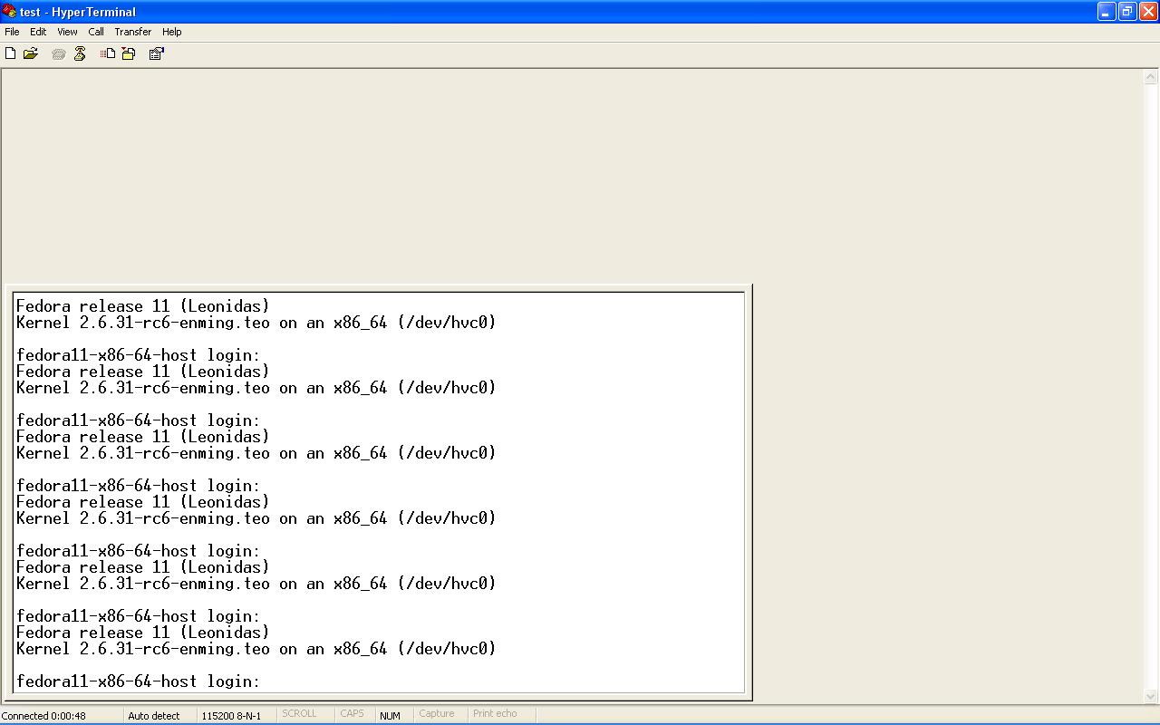The image size is (1160, 725).
Task: Click the grayed Call telephone icon
Action: pyautogui.click(x=59, y=53)
